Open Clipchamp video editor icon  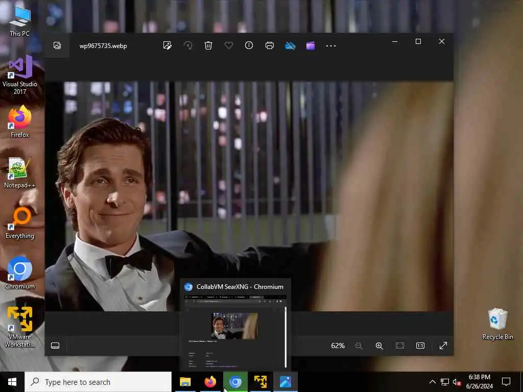pos(311,45)
